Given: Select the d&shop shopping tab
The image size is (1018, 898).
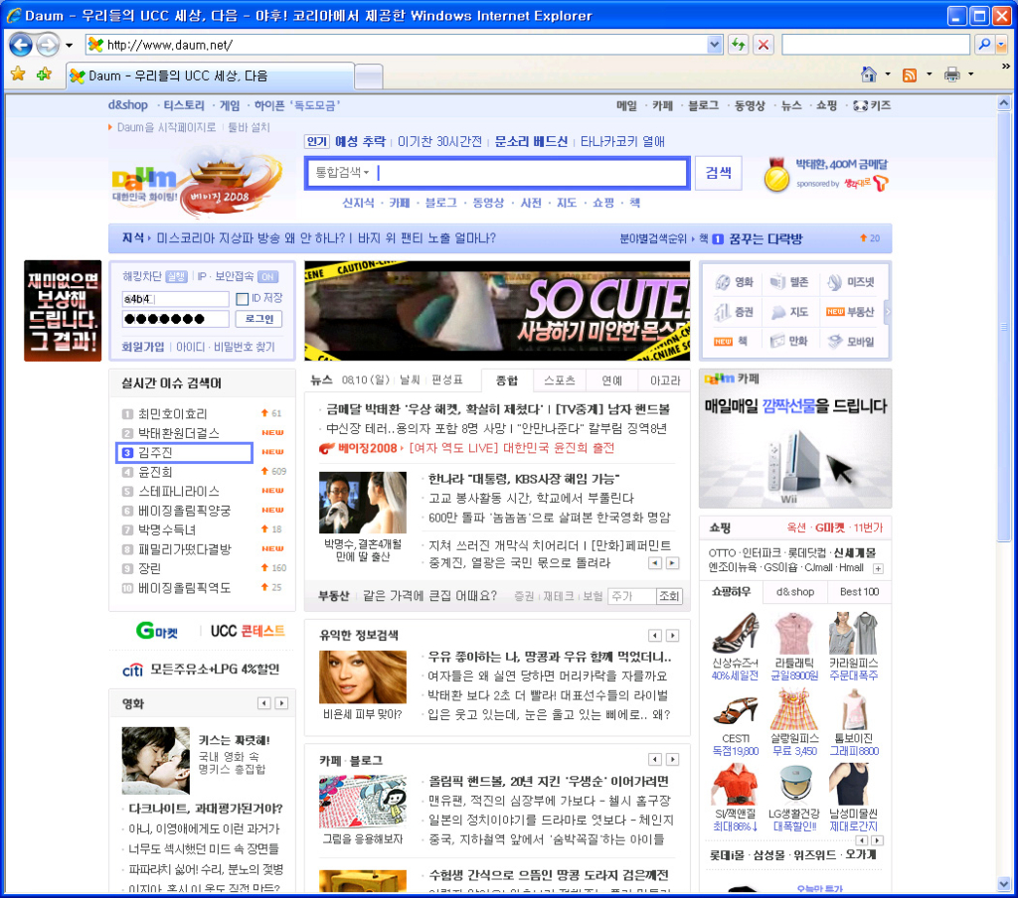Looking at the screenshot, I should pyautogui.click(x=794, y=591).
